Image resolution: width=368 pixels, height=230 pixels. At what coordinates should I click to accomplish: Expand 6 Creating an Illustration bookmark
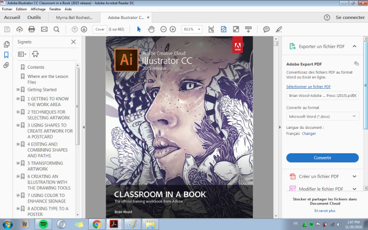point(18,176)
